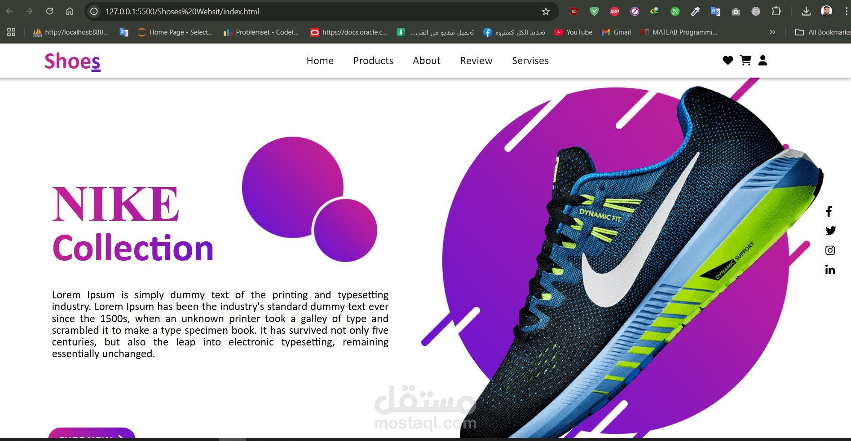
Task: Open the Review nav item
Action: coord(476,61)
